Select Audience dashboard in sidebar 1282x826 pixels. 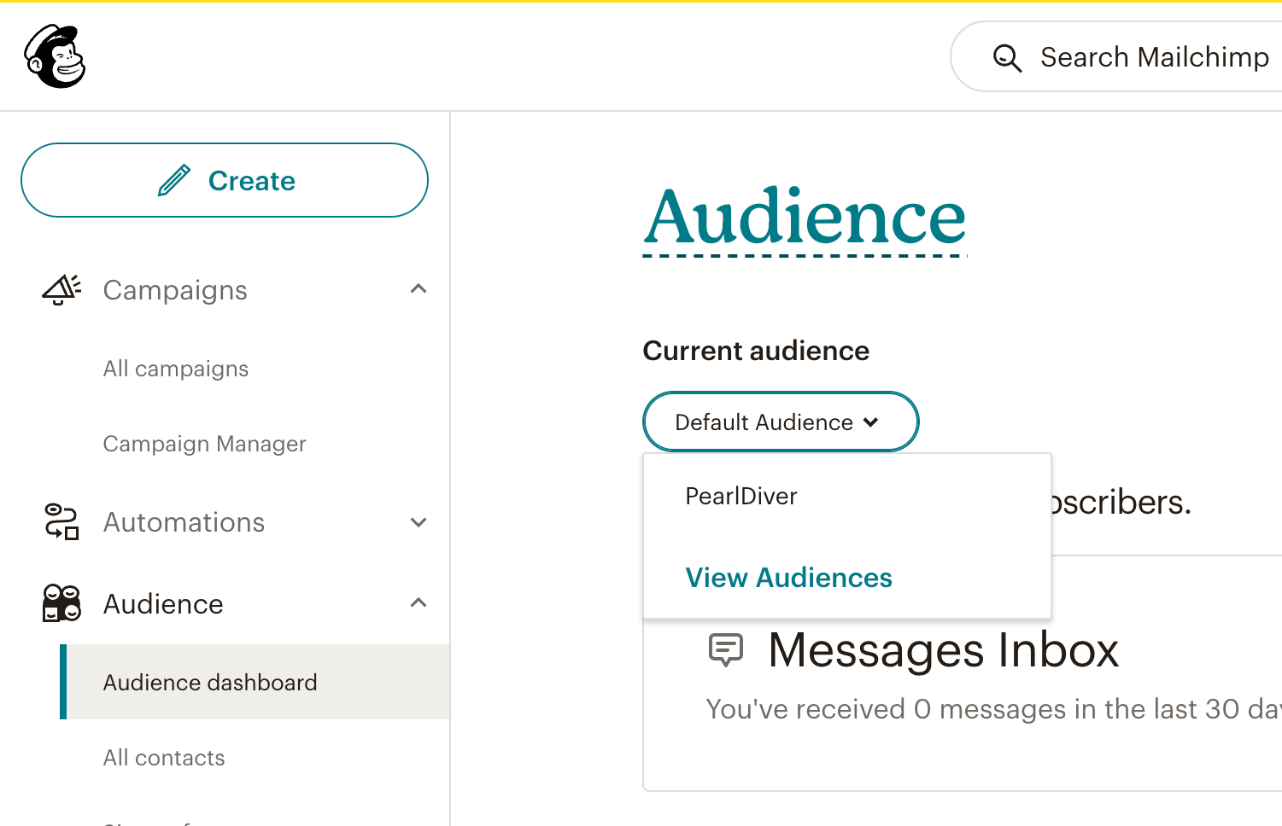pos(210,683)
